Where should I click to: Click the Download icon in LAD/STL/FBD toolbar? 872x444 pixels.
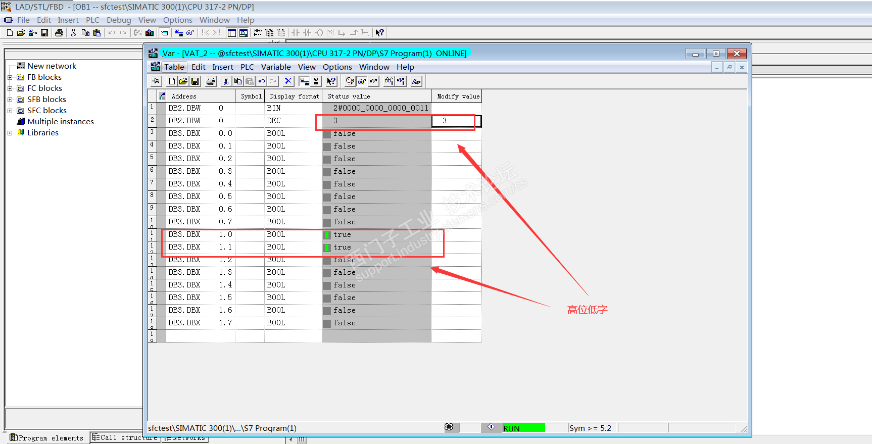pyautogui.click(x=150, y=33)
